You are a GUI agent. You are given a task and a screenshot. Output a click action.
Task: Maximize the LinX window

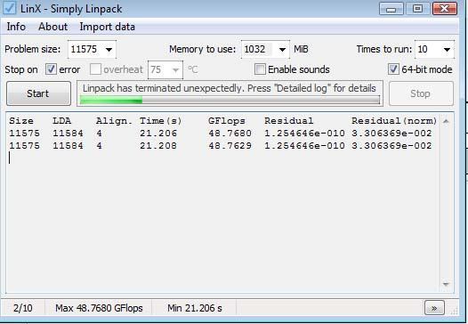coord(417,9)
